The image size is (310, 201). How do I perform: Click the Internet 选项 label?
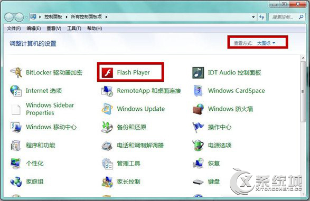tap(44, 91)
